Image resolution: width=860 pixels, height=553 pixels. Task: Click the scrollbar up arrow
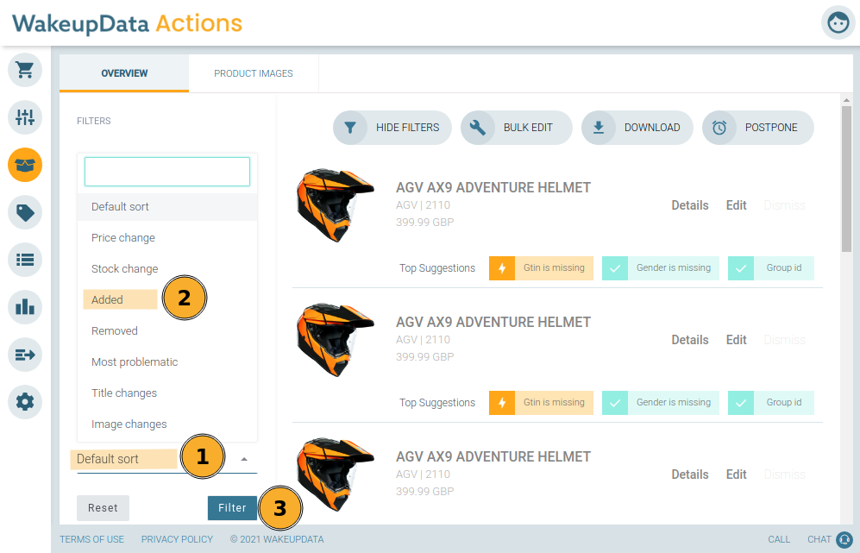(x=846, y=100)
